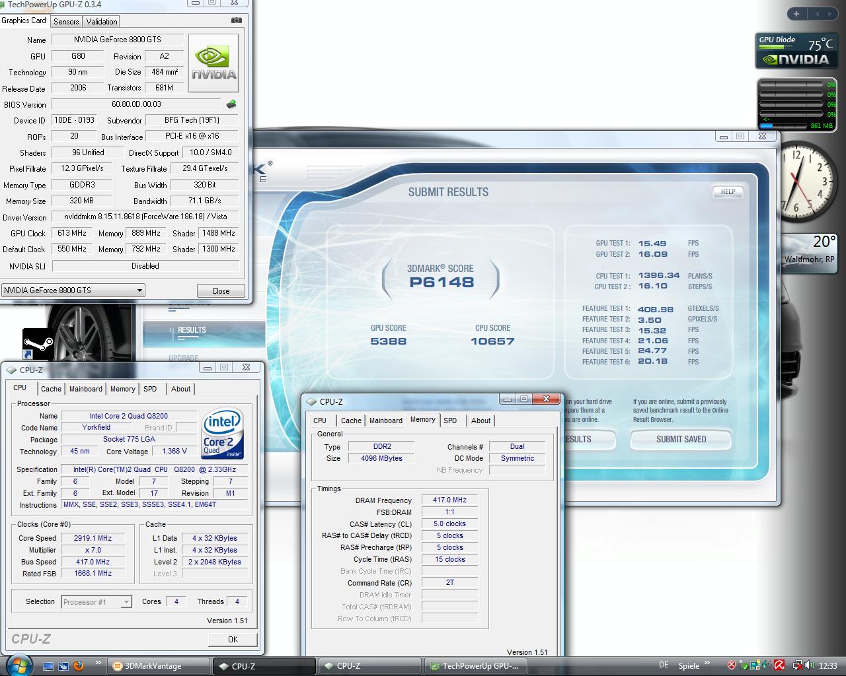Click the NVIDIA logo in GPU-Z
The width and height of the screenshot is (846, 676).
point(213,63)
